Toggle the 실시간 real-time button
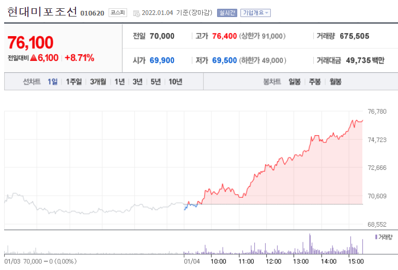This screenshot has width=398, height=270. [227, 13]
